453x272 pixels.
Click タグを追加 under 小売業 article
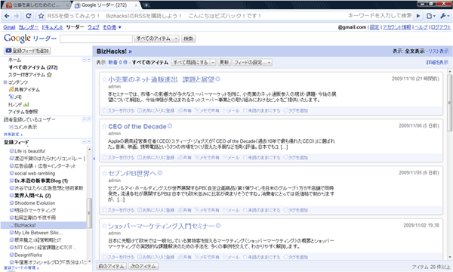coord(295,110)
